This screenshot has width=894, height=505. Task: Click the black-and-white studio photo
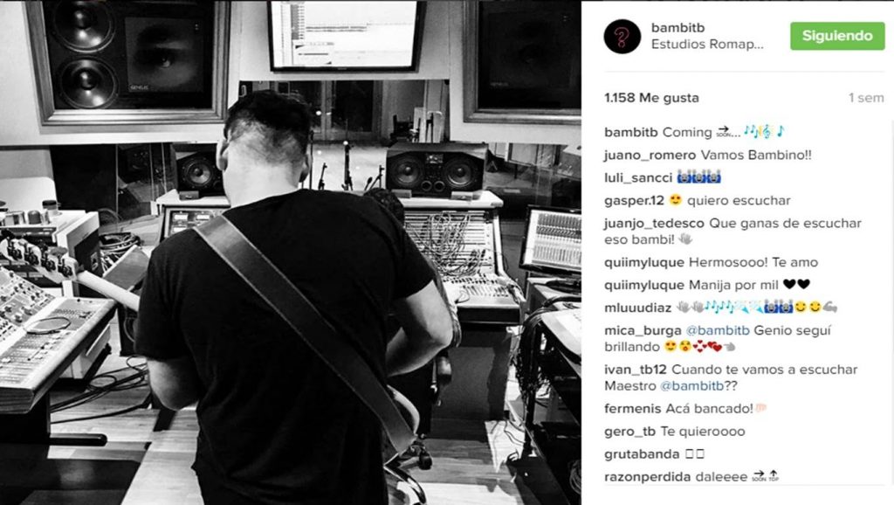[x=290, y=252]
